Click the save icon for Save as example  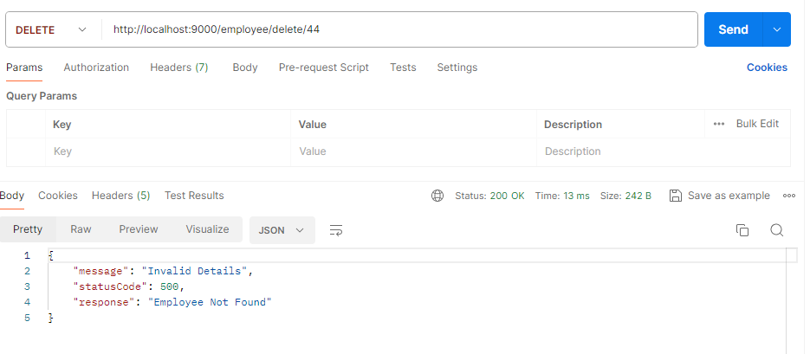pyautogui.click(x=676, y=196)
